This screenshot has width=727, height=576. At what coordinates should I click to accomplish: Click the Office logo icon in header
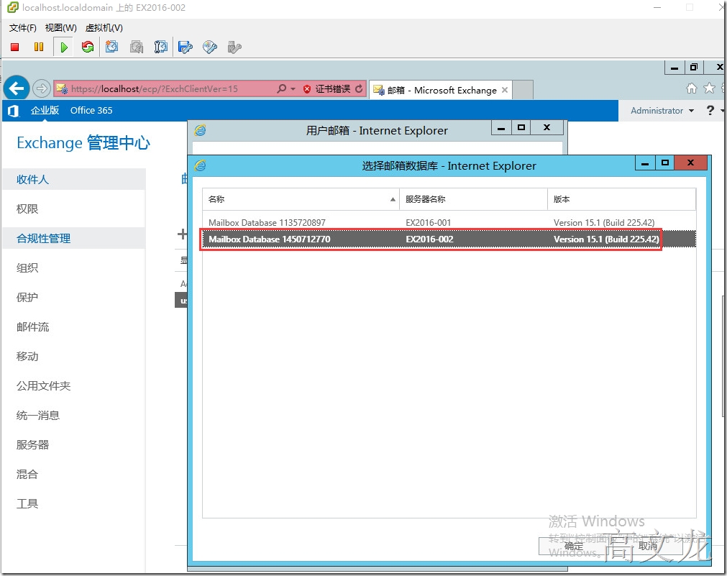coord(14,111)
